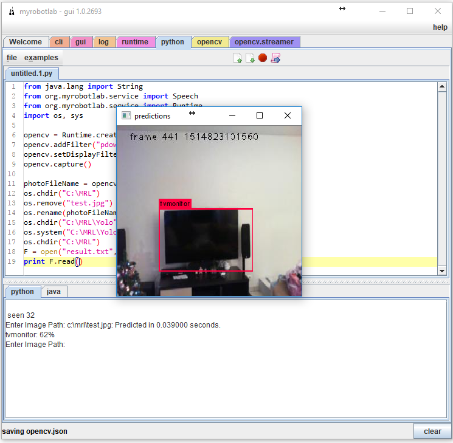Select the python console tab

point(22,292)
